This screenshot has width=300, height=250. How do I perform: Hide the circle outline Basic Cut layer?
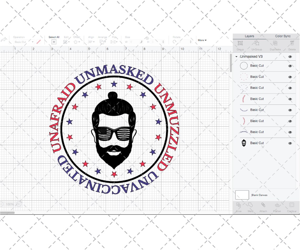click(x=290, y=66)
